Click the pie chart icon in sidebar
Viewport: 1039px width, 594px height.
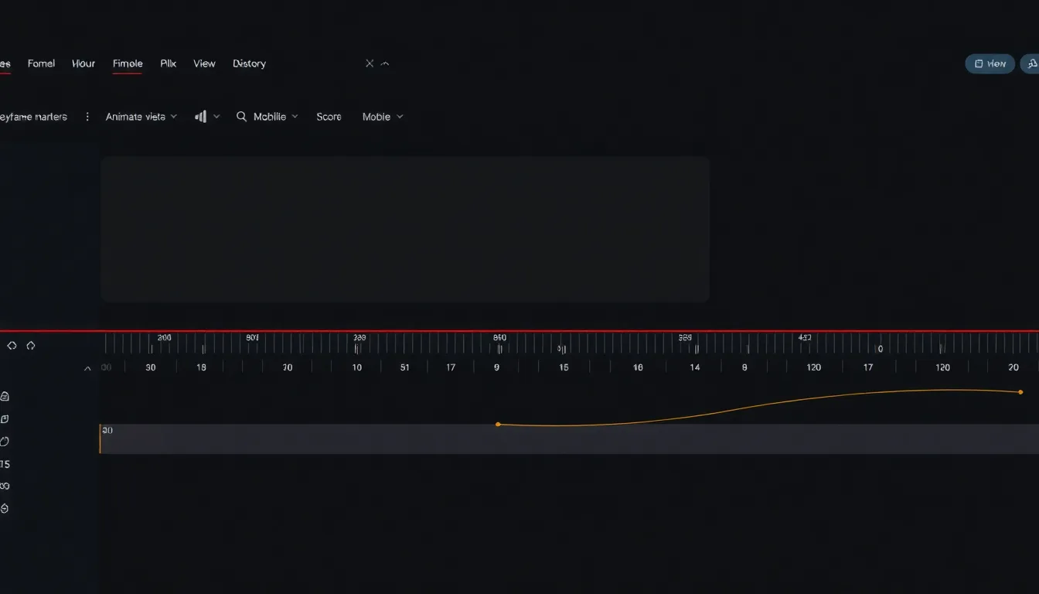[5, 508]
